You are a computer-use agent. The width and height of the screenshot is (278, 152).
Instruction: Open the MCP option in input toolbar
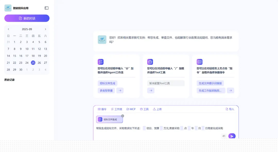click(x=131, y=109)
